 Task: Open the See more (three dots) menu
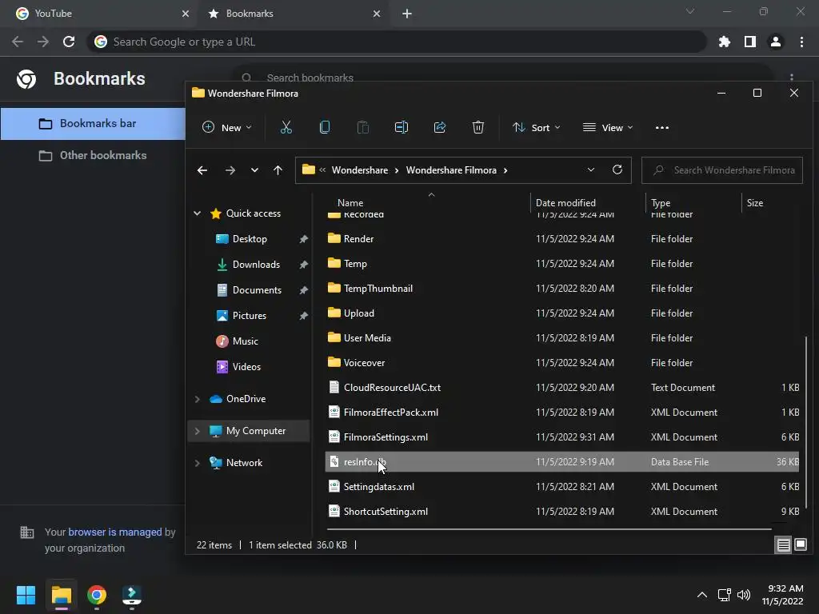click(x=661, y=127)
